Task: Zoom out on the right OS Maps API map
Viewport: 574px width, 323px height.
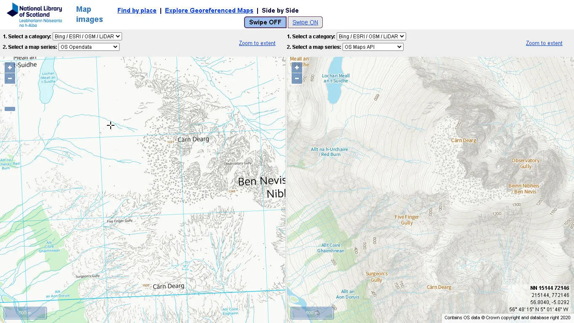Action: (297, 78)
